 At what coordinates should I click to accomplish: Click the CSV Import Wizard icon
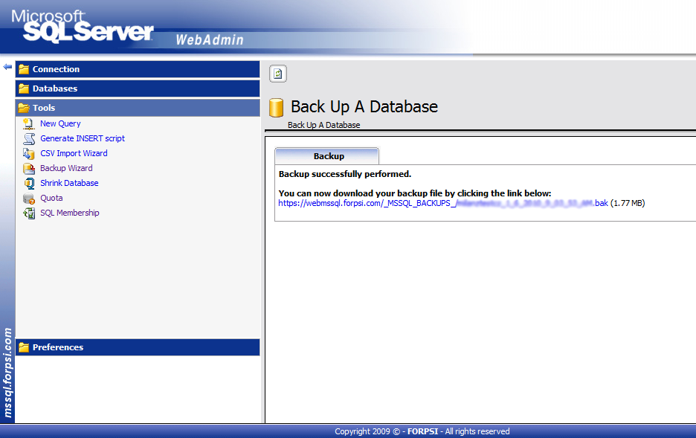29,153
